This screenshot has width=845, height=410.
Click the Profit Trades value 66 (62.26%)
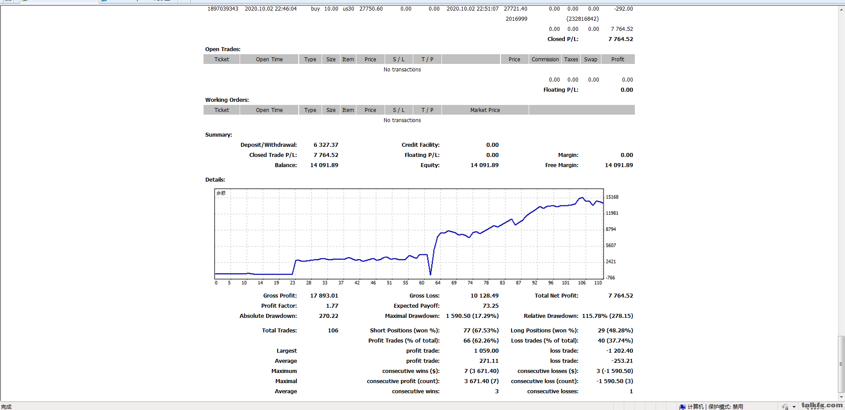coord(481,341)
